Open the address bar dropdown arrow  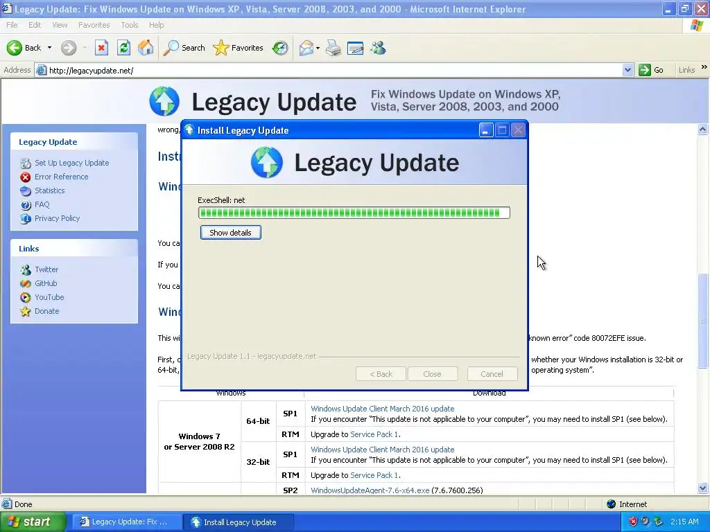[x=627, y=70]
